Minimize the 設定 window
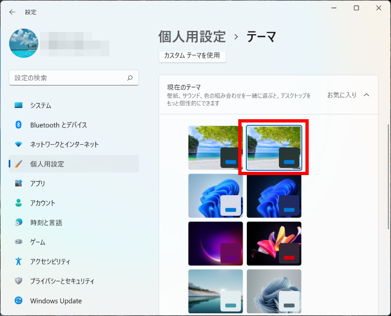This screenshot has width=391, height=316. (x=334, y=8)
